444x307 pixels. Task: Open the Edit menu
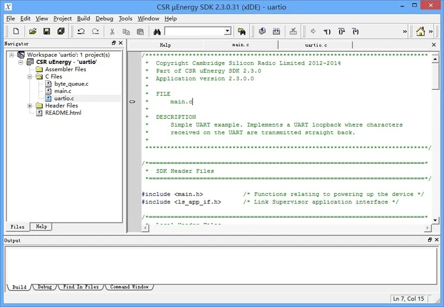click(x=25, y=19)
